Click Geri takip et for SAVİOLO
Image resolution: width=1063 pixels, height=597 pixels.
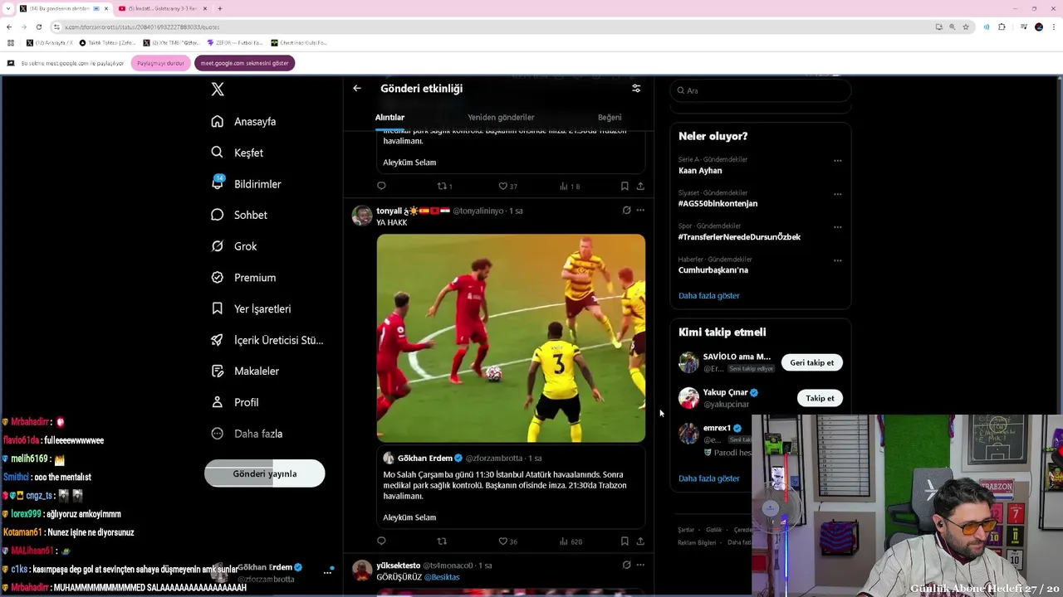812,362
